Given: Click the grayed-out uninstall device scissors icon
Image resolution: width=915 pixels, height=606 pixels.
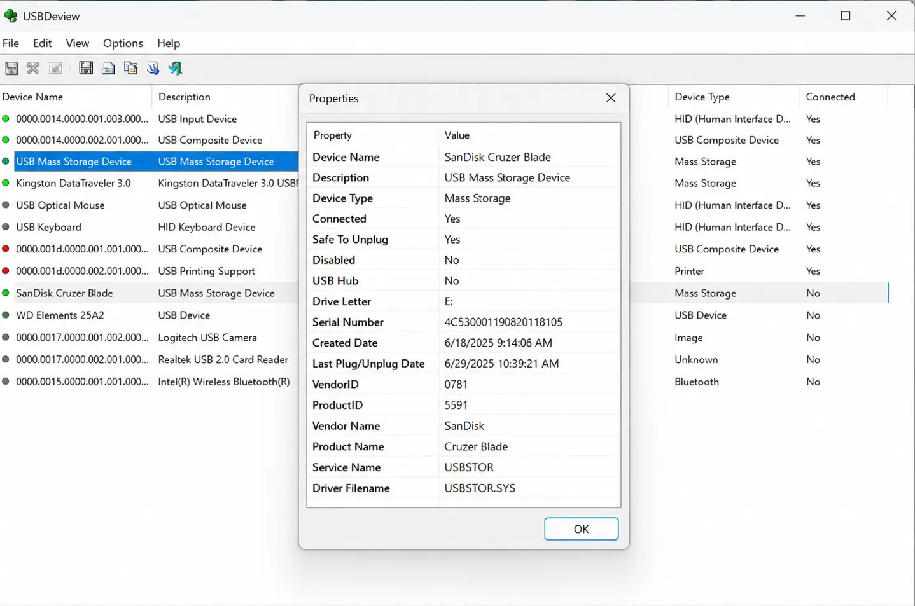Looking at the screenshot, I should tap(33, 68).
